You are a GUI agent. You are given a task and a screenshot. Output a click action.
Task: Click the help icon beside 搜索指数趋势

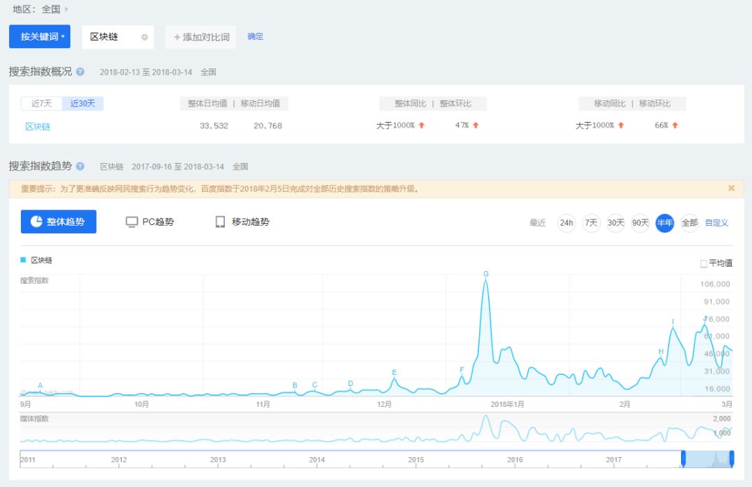(81, 167)
